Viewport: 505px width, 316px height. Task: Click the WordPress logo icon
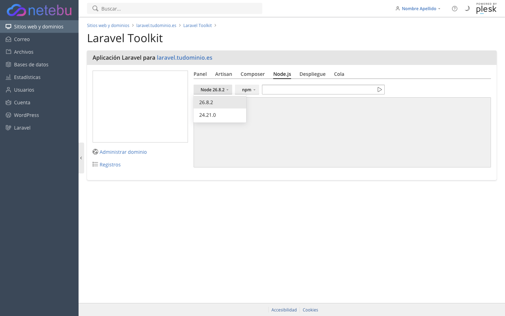point(8,115)
